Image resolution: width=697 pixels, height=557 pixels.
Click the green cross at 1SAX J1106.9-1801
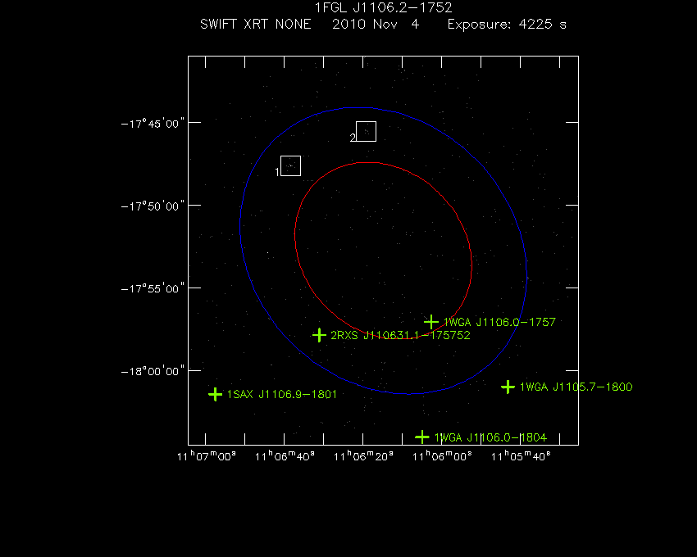tap(215, 394)
